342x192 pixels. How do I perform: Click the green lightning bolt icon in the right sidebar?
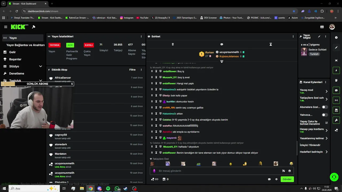click(336, 70)
